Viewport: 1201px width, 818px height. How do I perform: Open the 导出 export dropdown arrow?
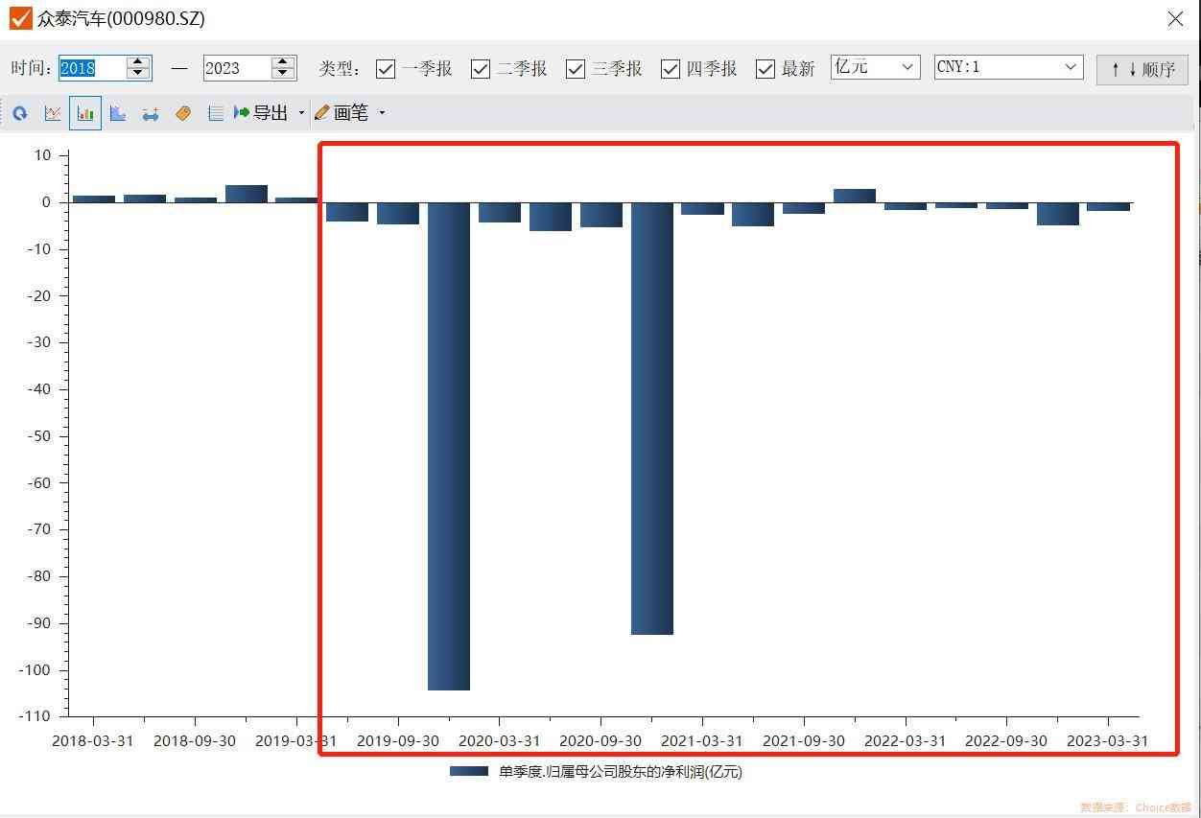point(301,113)
